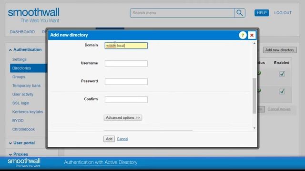The image size is (305, 171).
Task: Toggle the first Enabled checkbox
Action: tap(282, 74)
